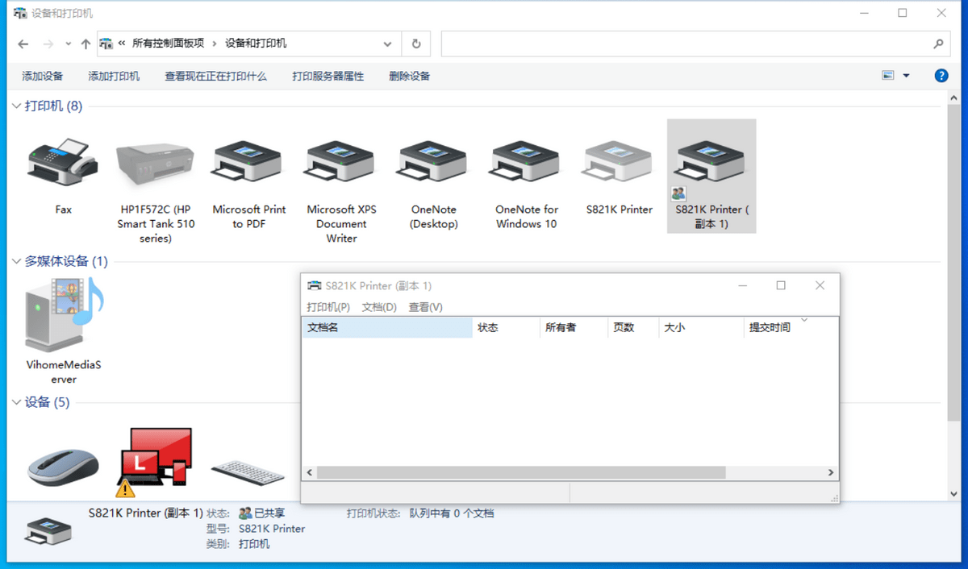Select the HP1F572C Smart Tank 510 printer
This screenshot has width=968, height=569.
155,163
